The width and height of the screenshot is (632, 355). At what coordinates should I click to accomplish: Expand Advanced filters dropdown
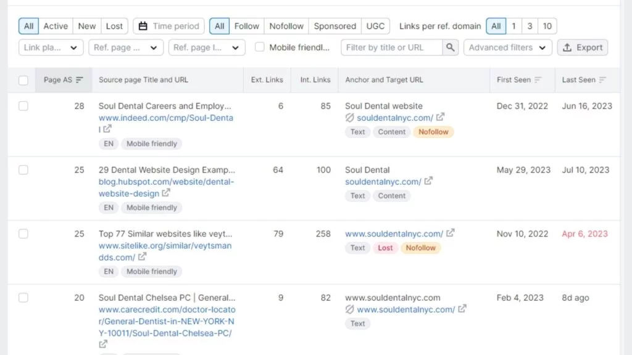[x=507, y=47]
